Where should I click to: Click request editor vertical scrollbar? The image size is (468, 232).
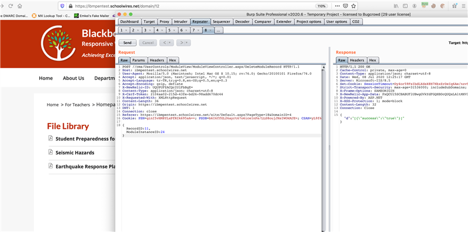pos(324,149)
